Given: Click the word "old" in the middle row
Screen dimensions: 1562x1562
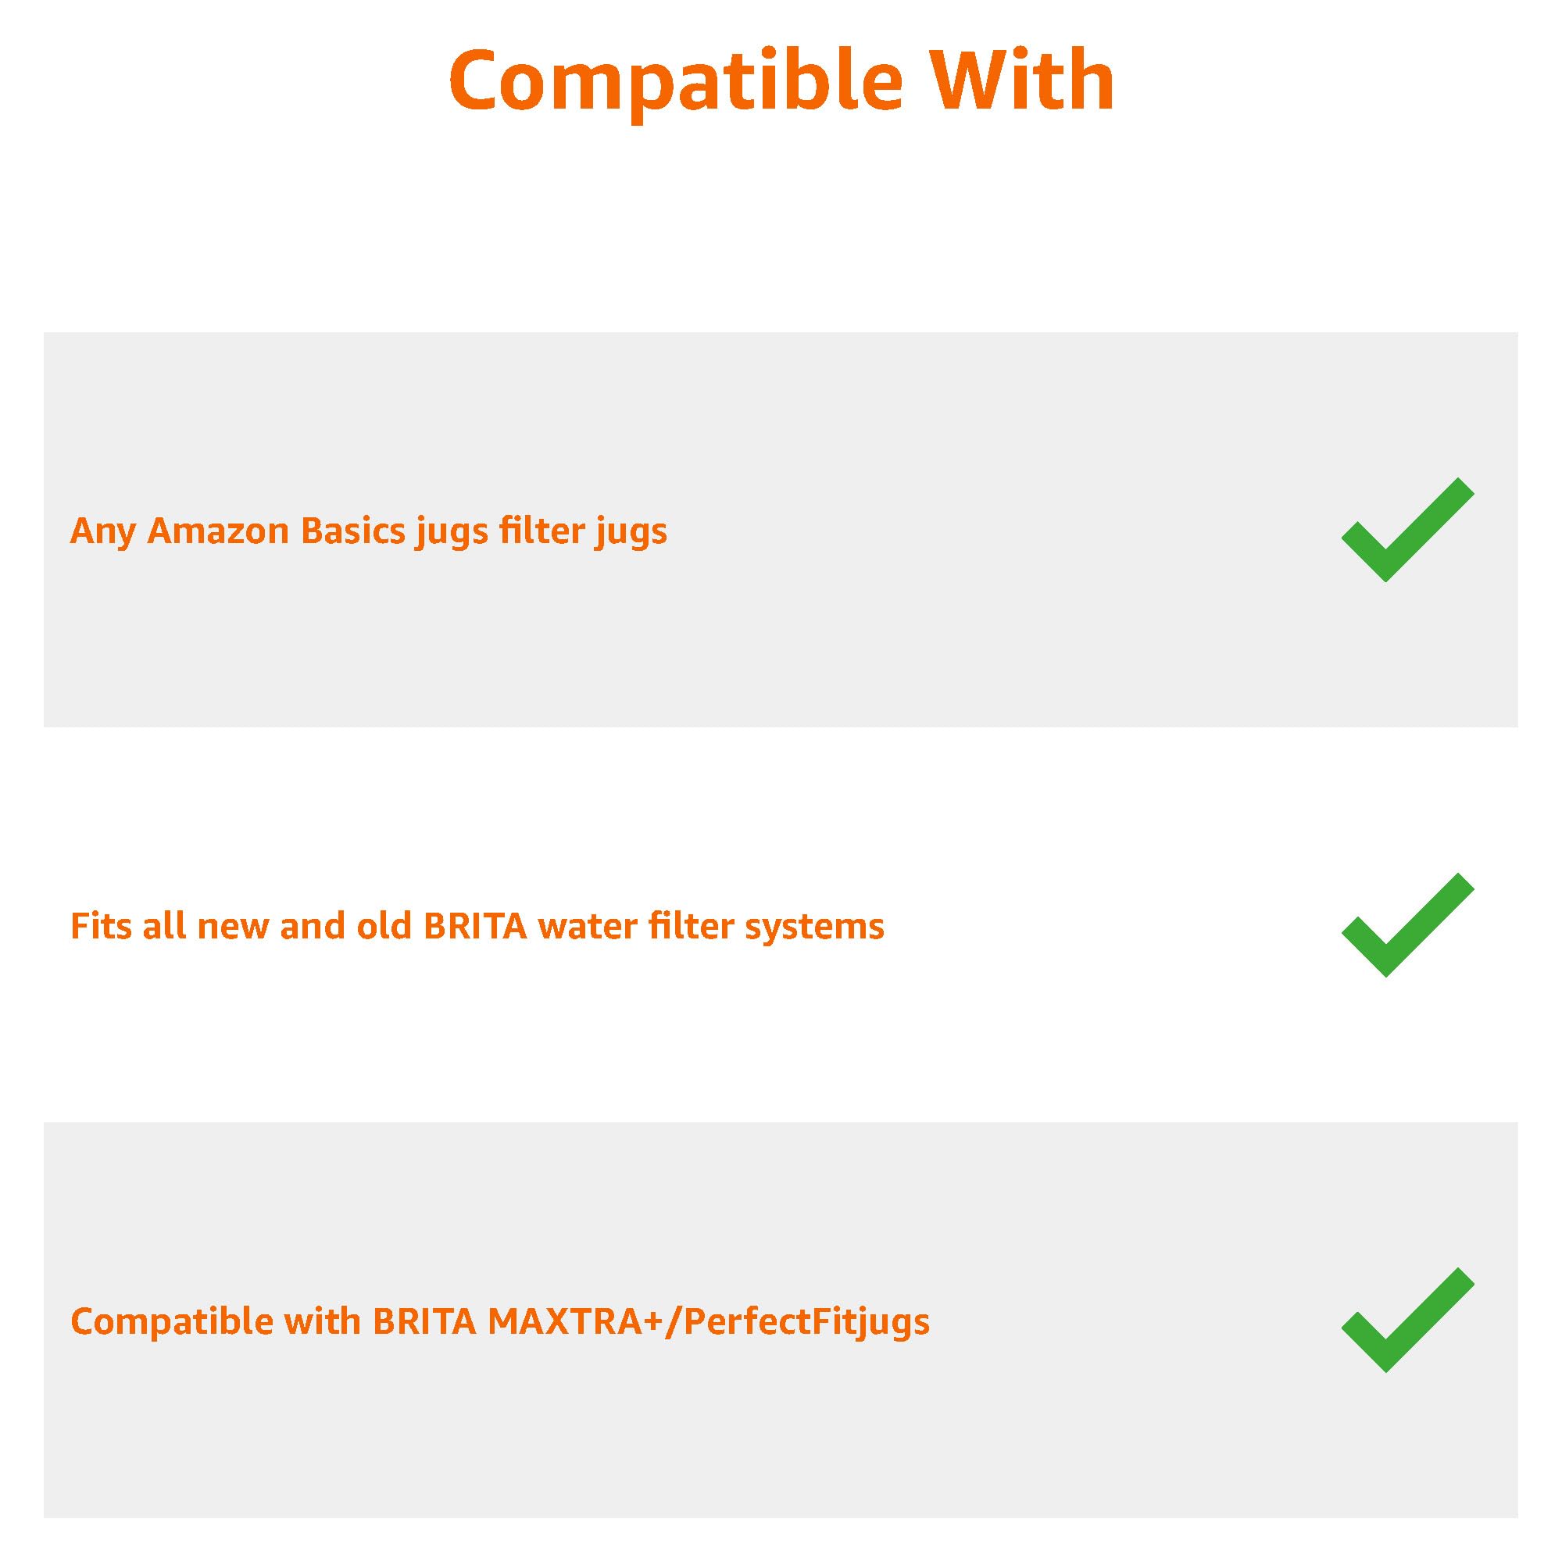Looking at the screenshot, I should [385, 927].
